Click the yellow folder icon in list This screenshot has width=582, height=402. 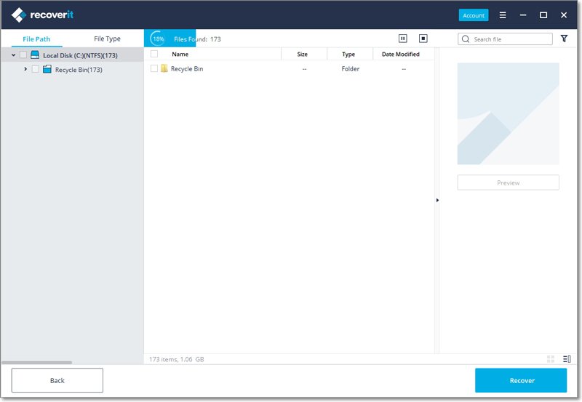click(x=164, y=68)
